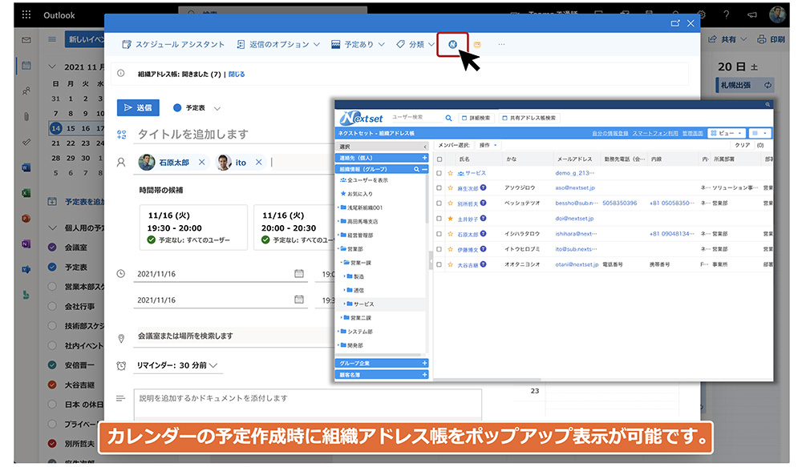Viewport: 802px width, 467px height.
Task: Launch Word from the Outlook sidebar
Action: coord(26,167)
